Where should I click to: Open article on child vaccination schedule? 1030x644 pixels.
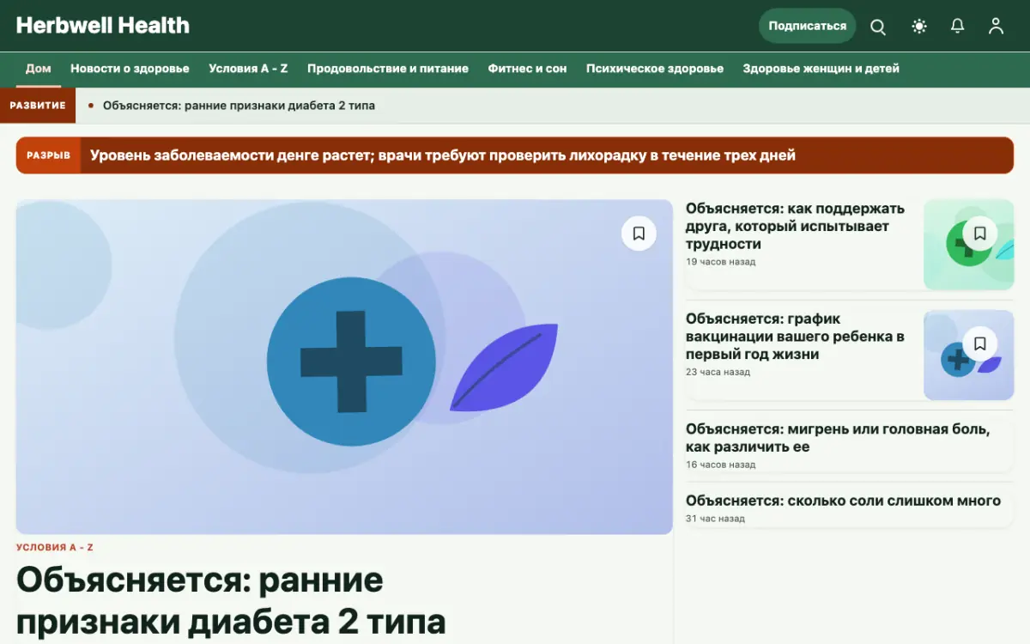click(x=795, y=337)
